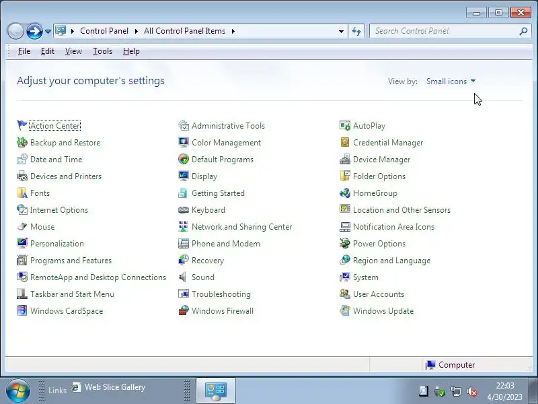
Task: Open the Folder Options link
Action: 379,176
